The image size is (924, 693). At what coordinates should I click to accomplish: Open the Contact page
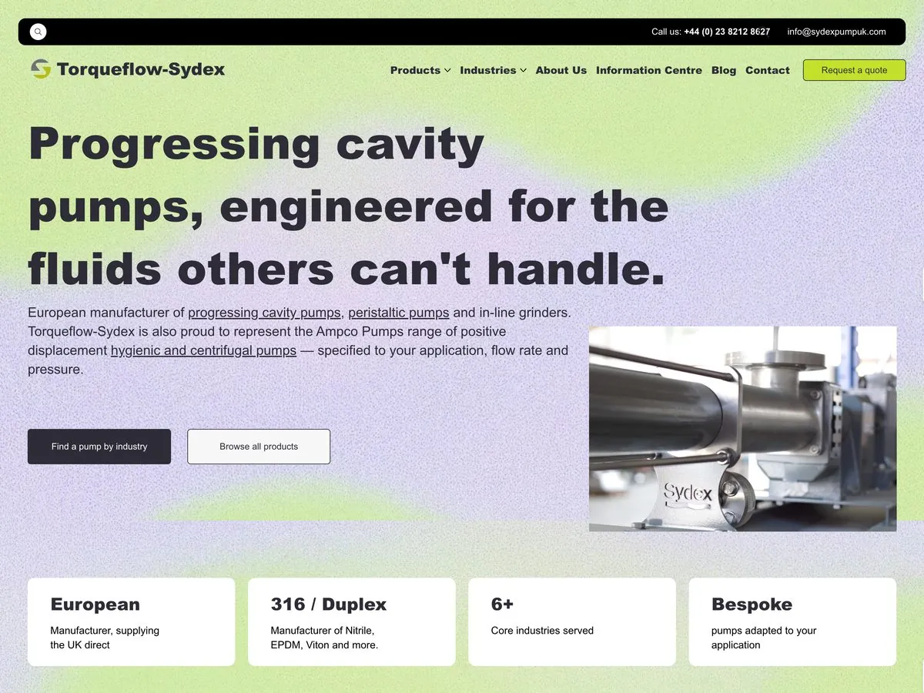pyautogui.click(x=768, y=70)
